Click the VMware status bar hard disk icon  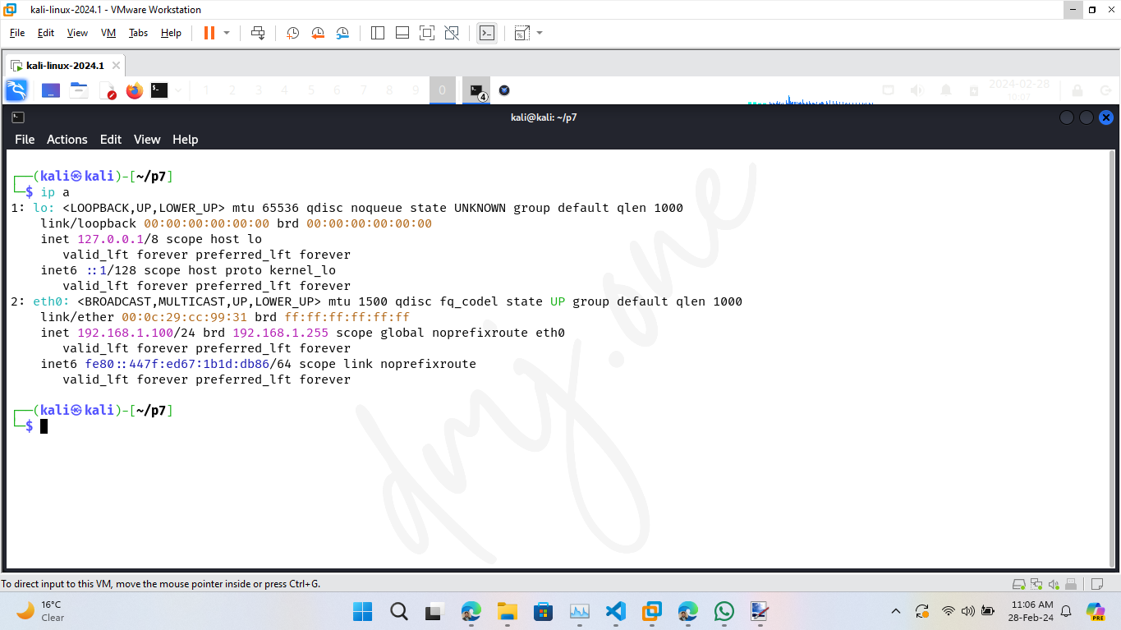[1019, 584]
